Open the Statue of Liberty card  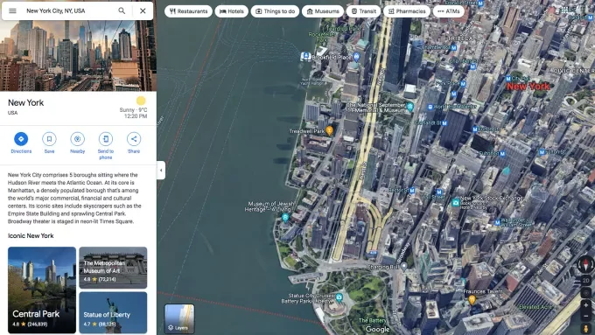113,312
